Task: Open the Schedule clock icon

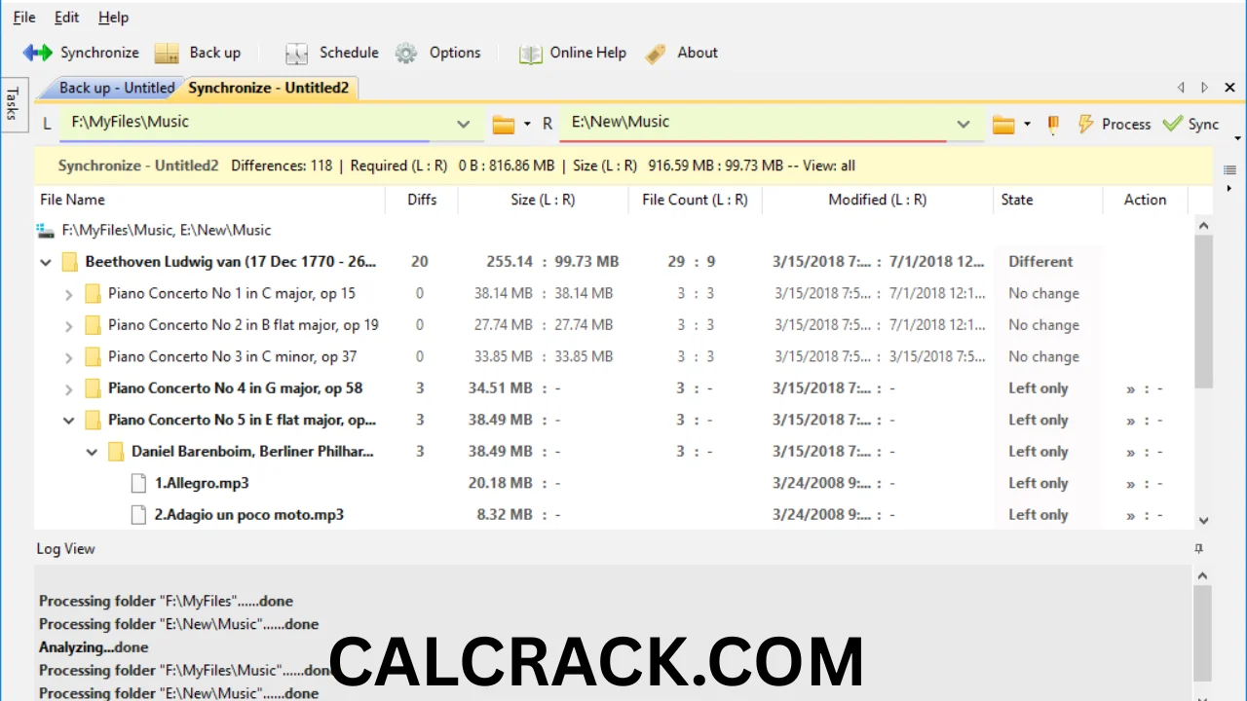Action: [x=297, y=53]
